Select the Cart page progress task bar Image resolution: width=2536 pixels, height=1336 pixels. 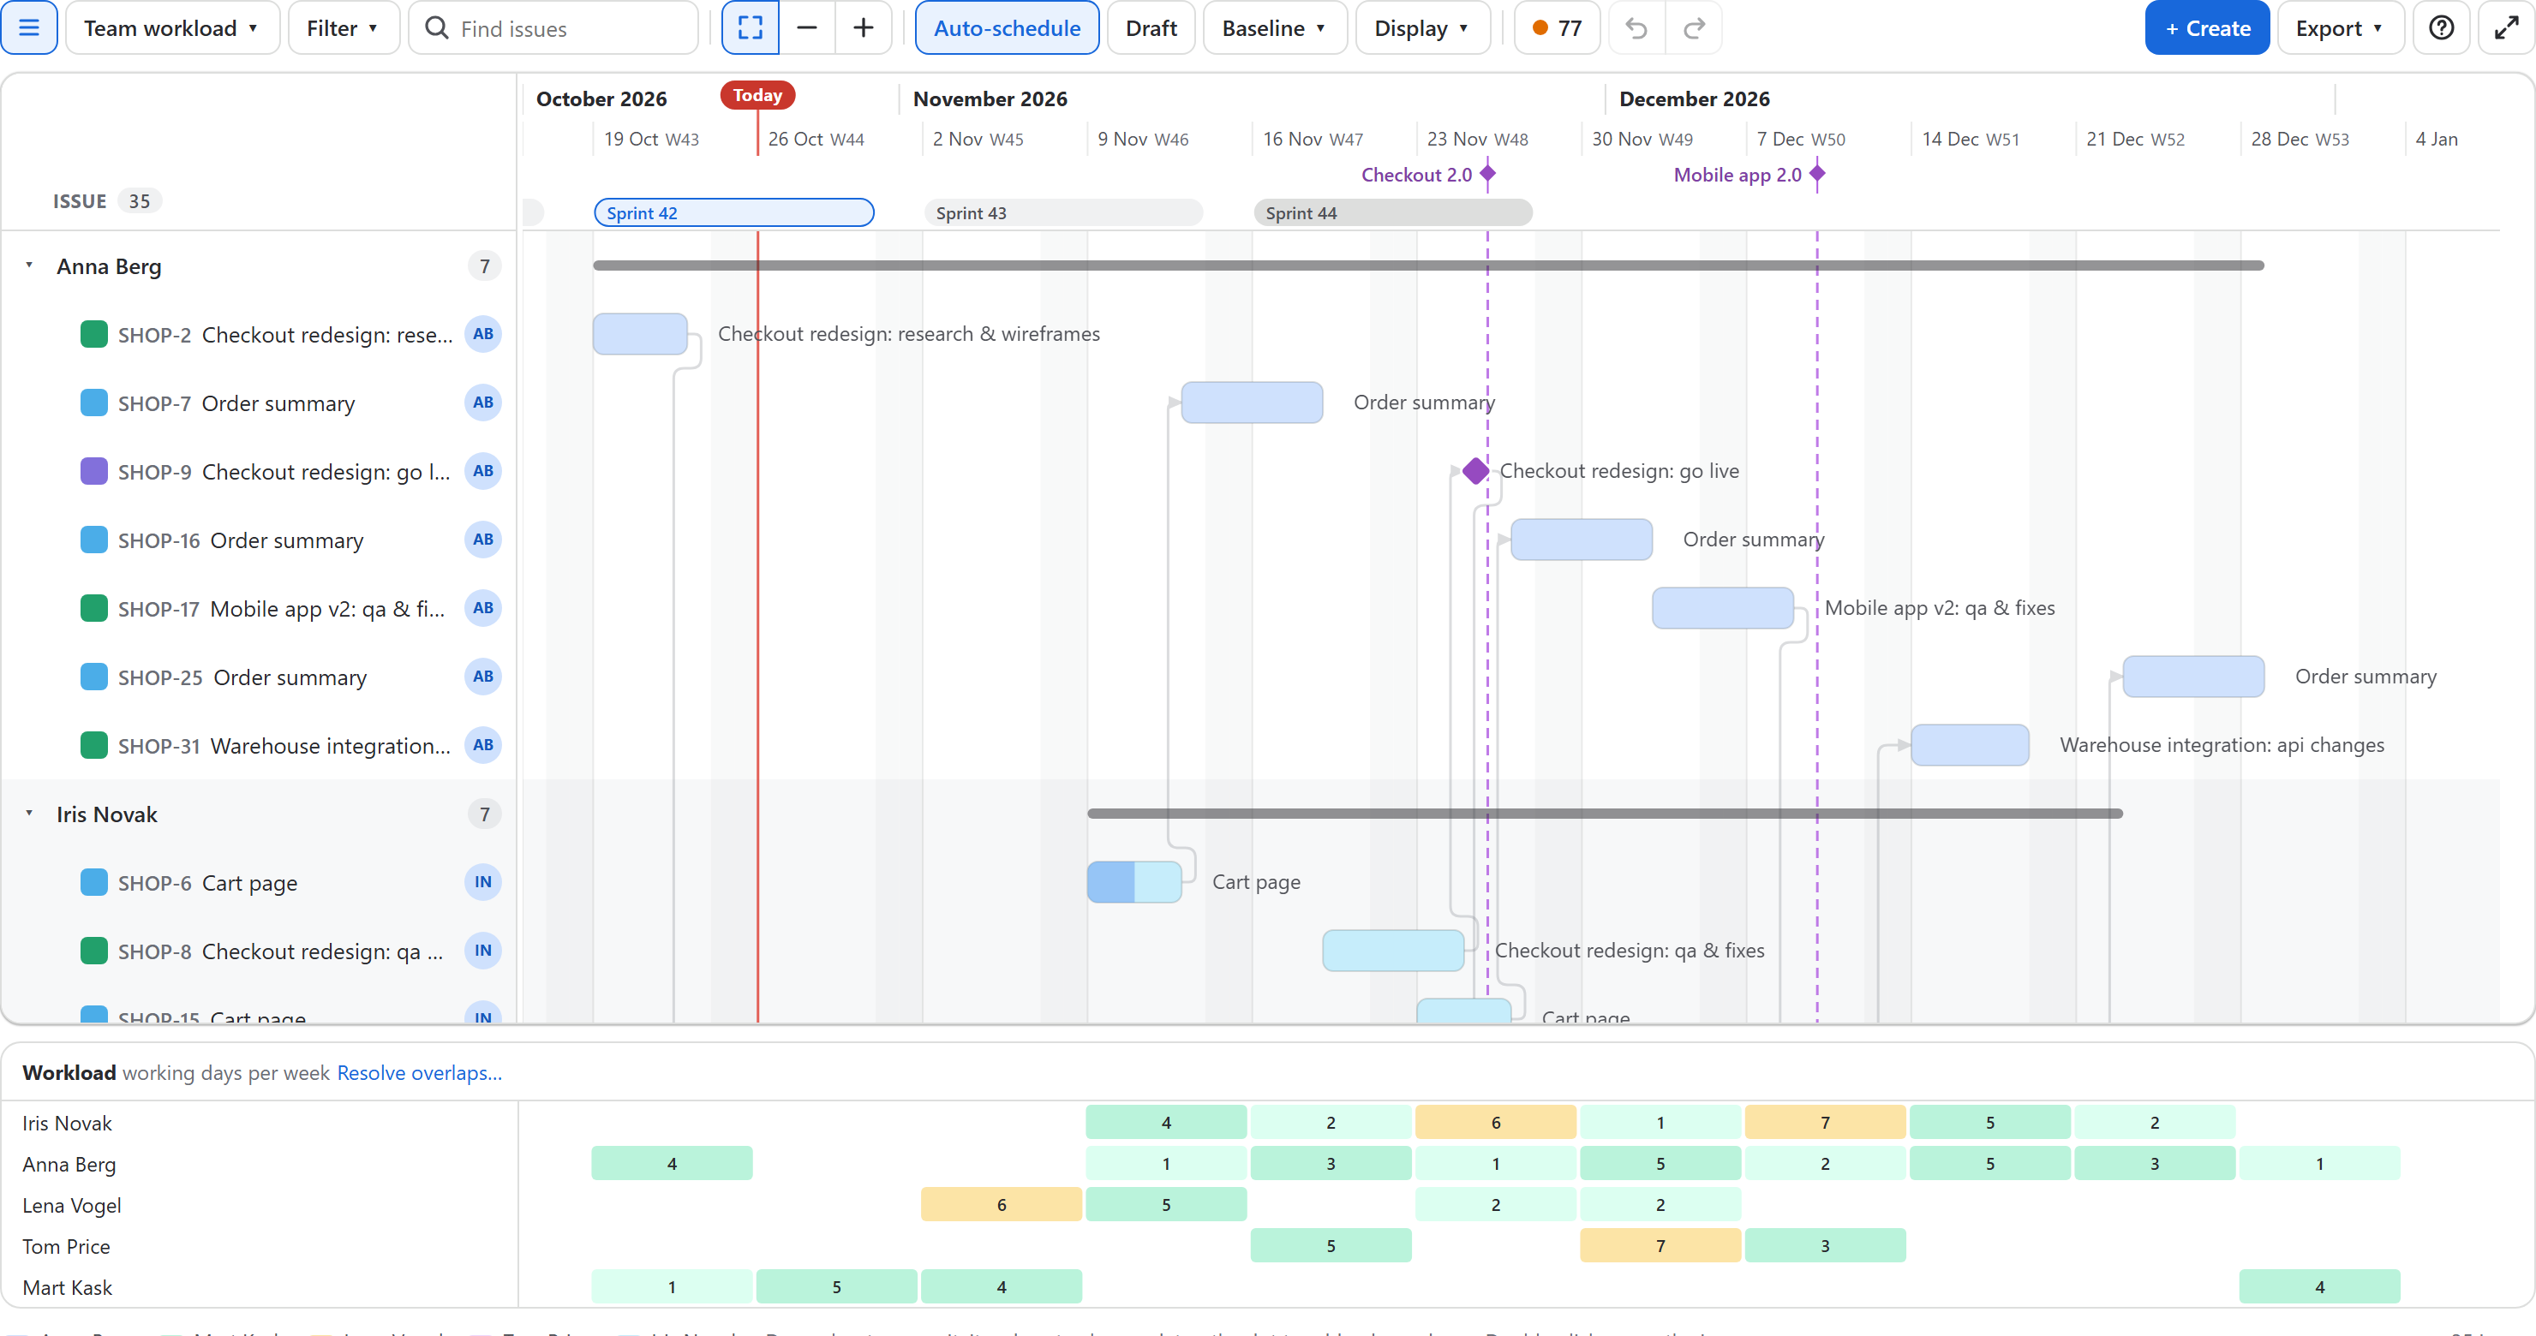(1134, 882)
